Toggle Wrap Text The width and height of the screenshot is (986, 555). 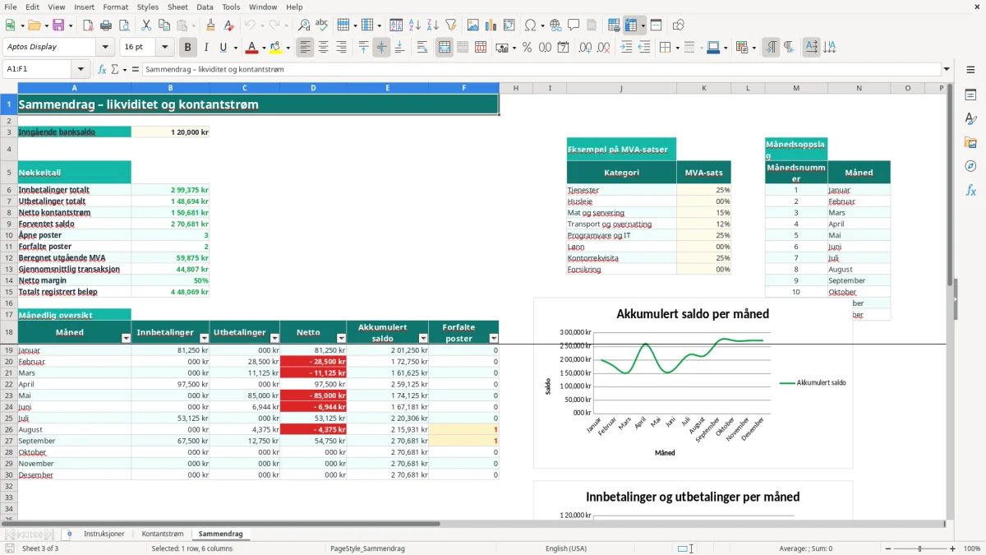click(x=422, y=48)
